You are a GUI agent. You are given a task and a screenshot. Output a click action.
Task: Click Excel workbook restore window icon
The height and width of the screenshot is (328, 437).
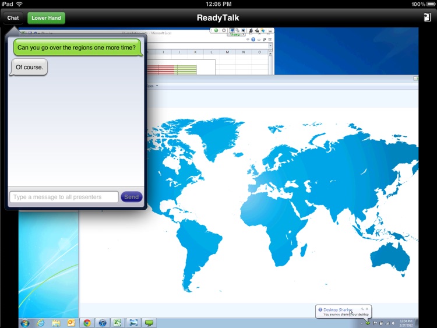tap(264, 39)
